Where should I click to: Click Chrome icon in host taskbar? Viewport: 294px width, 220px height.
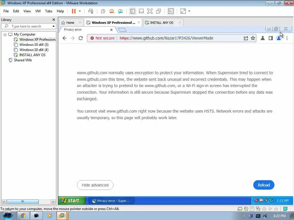(x=23, y=216)
